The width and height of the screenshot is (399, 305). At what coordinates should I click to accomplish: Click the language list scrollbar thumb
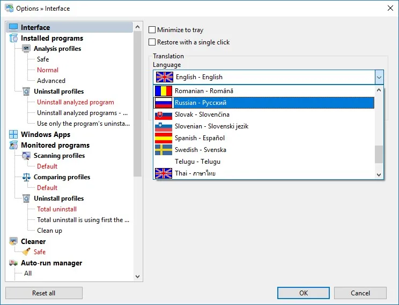(379, 154)
